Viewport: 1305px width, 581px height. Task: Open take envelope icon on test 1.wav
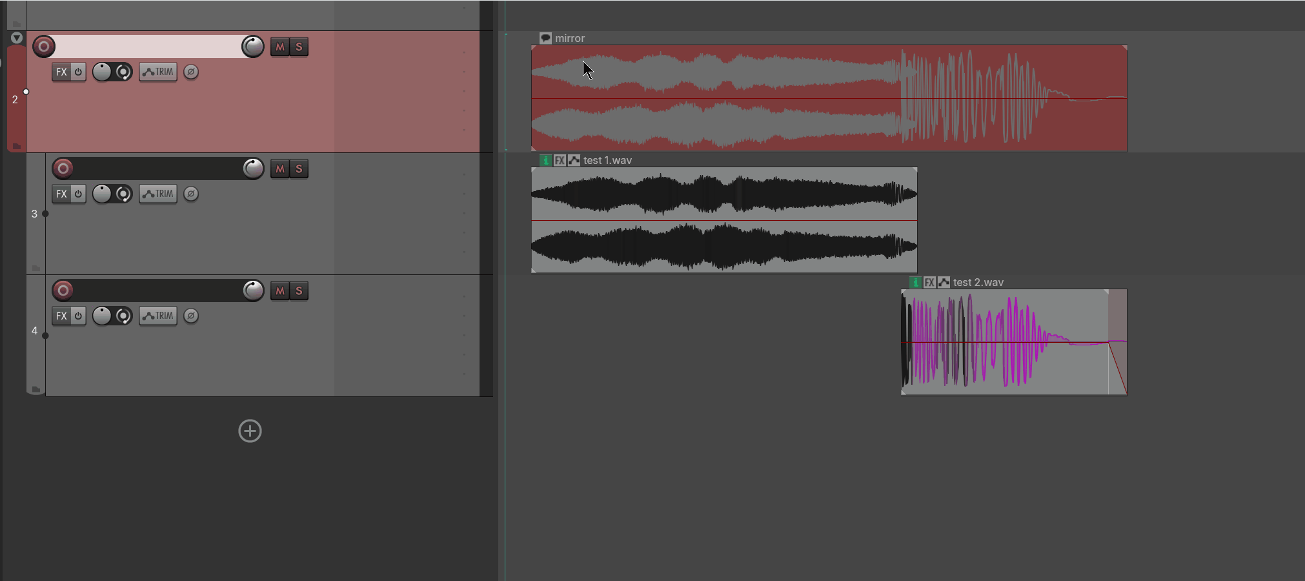(574, 160)
